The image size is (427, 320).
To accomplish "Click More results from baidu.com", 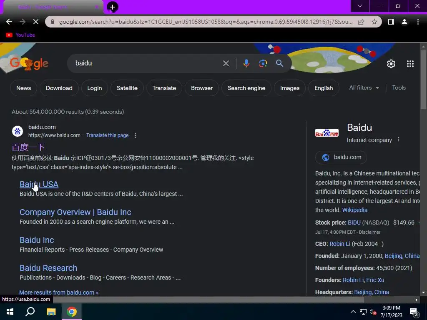I will coord(59,292).
